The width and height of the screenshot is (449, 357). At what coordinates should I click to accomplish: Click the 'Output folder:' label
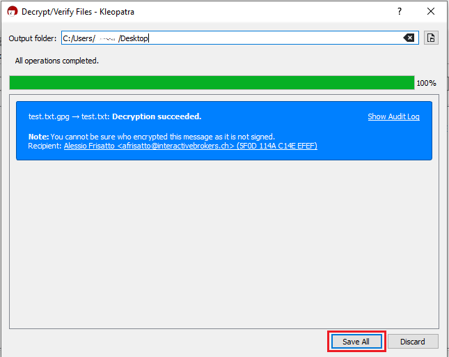tap(32, 38)
